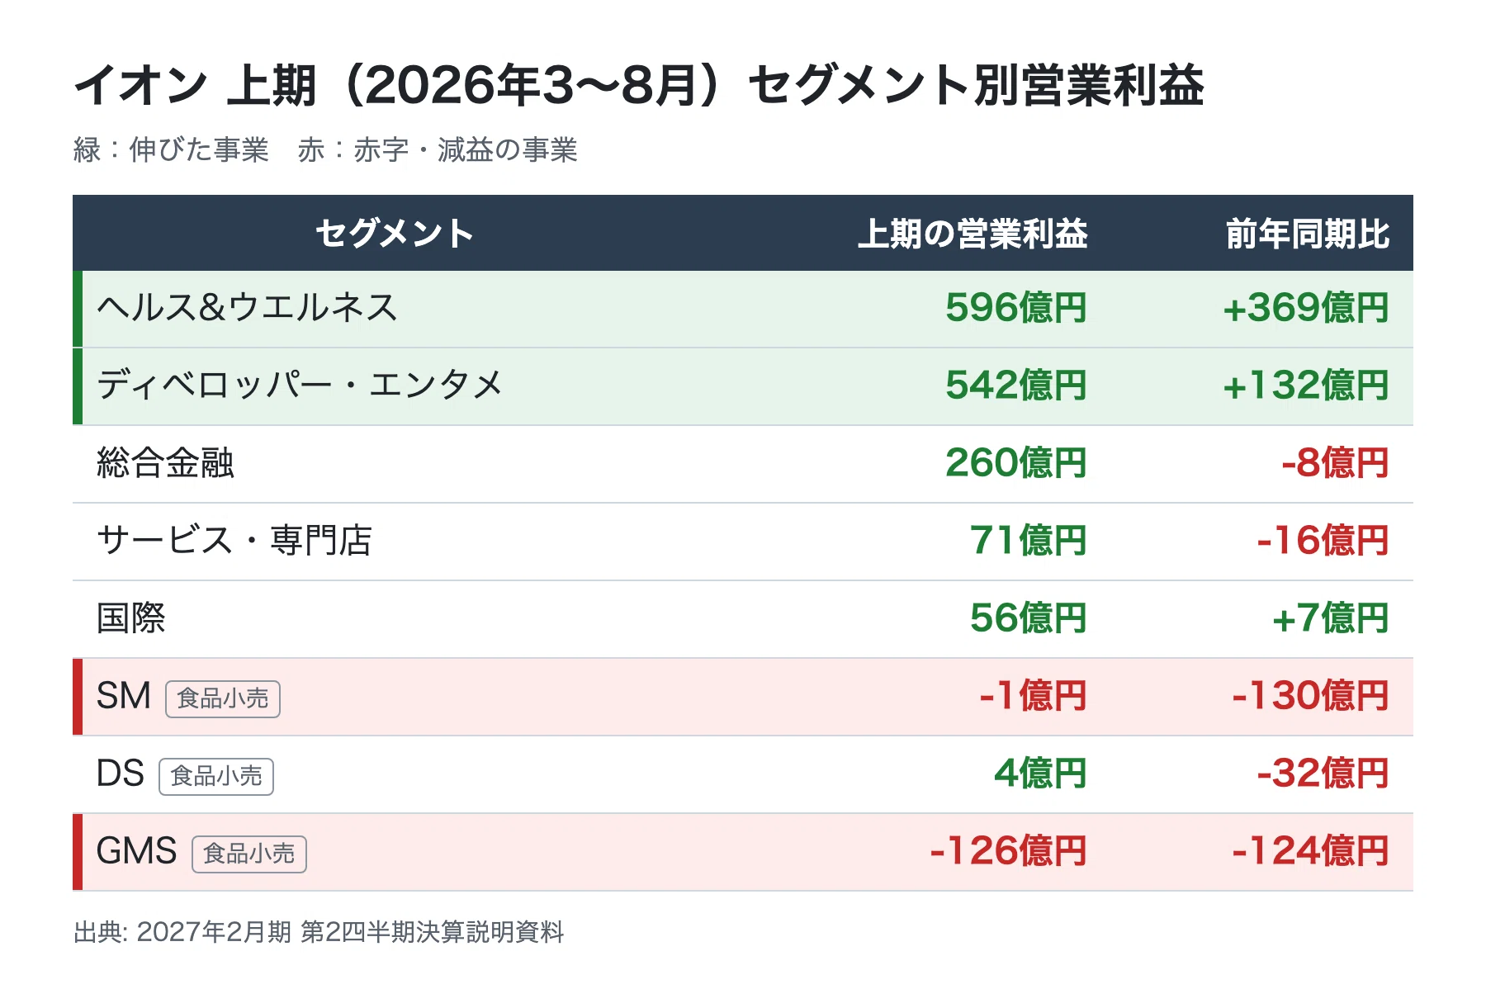Click the 食品小売 tag beside DS
1486x989 pixels.
point(216,777)
